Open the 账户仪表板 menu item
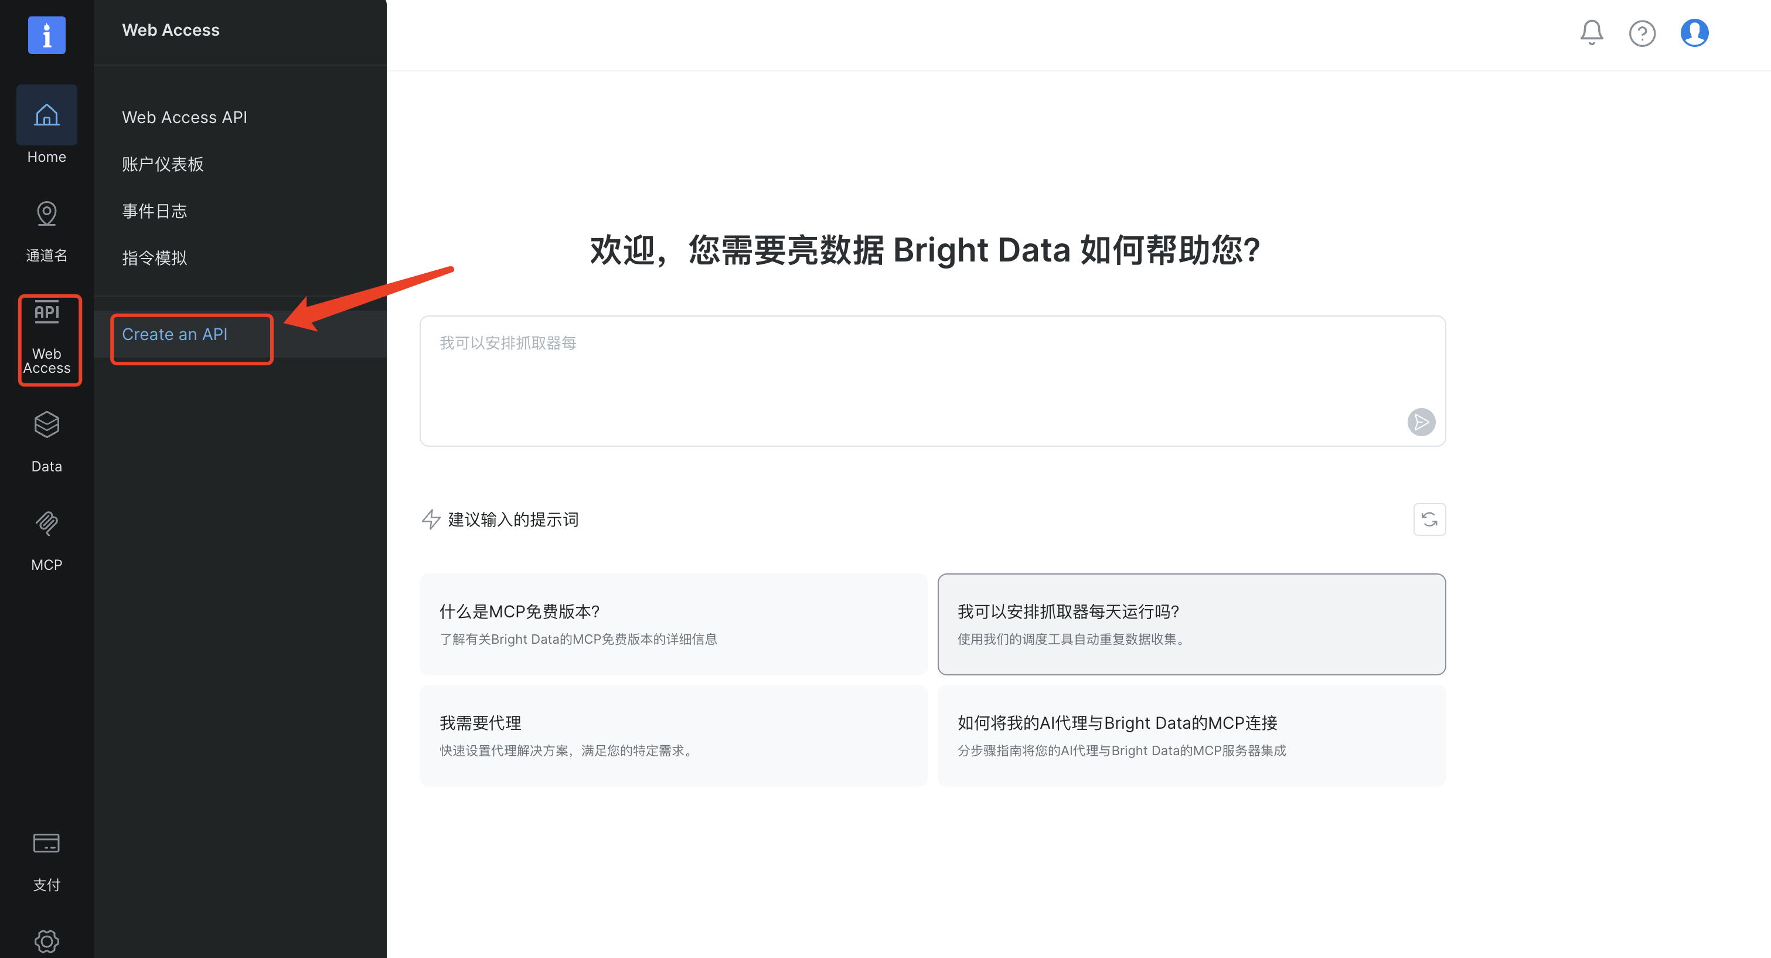1771x958 pixels. coord(162,164)
